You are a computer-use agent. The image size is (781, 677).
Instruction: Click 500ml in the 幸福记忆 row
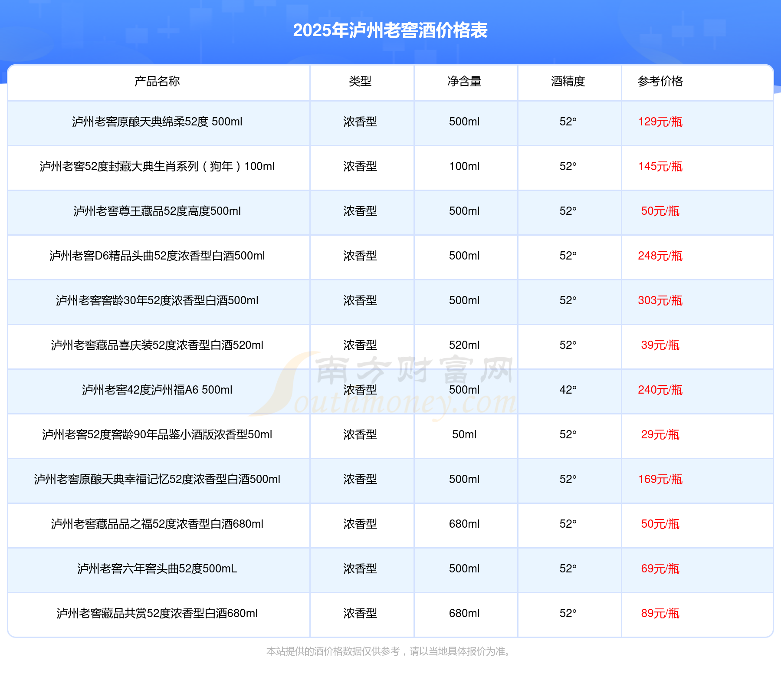[x=464, y=479]
